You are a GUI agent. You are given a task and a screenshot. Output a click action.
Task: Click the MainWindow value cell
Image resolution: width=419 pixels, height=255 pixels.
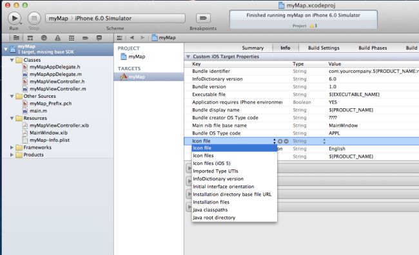pos(343,125)
